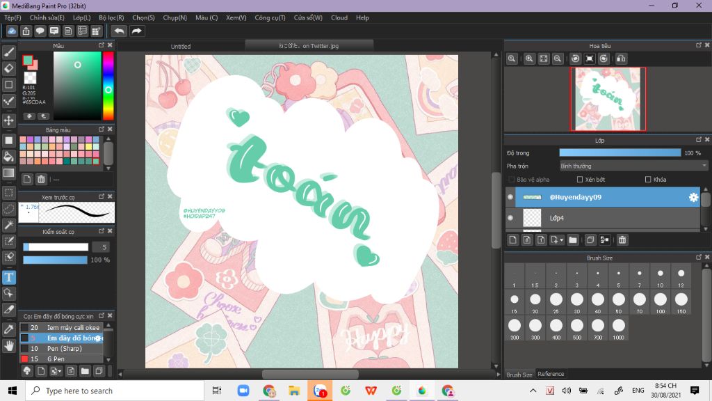
Task: Click the navigator preview thumbnail
Action: click(608, 99)
